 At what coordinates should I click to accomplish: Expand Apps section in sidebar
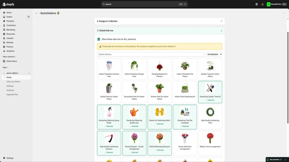pos(5,67)
